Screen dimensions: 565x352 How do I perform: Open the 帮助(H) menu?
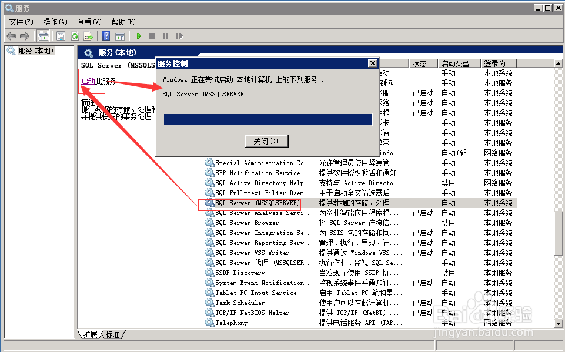pos(123,22)
